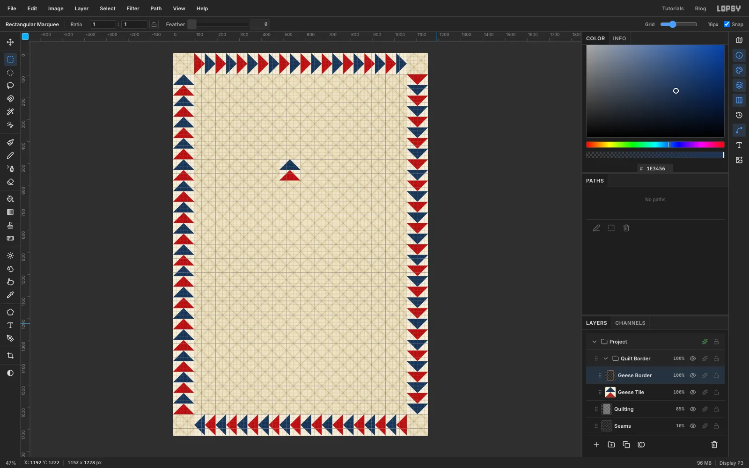
Task: Select the Eraser tool
Action: 10,182
